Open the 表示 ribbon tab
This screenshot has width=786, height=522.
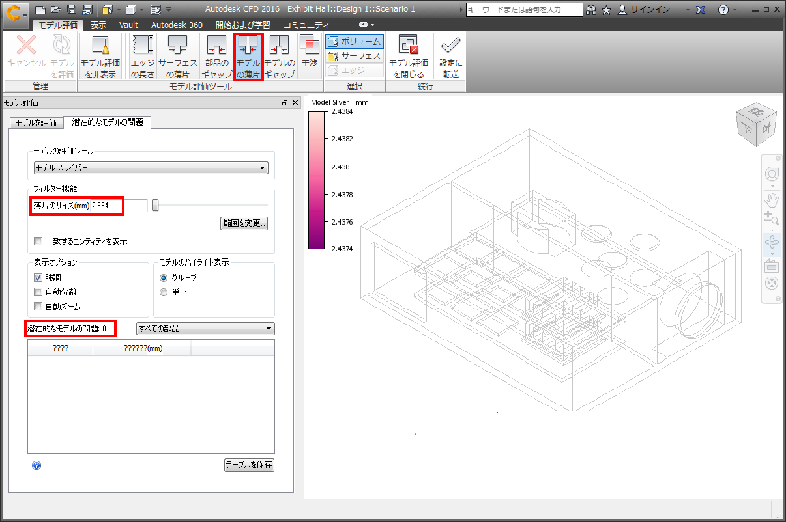(98, 25)
